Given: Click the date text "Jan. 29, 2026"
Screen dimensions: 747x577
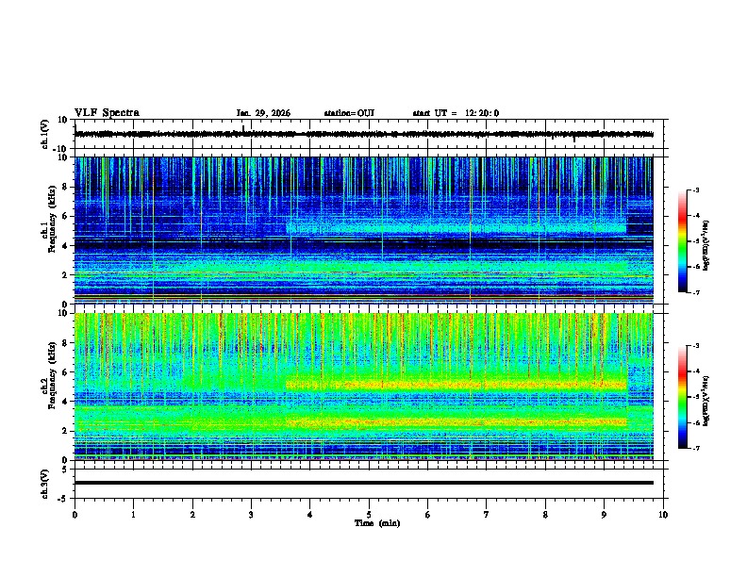Looking at the screenshot, I should click(x=263, y=113).
